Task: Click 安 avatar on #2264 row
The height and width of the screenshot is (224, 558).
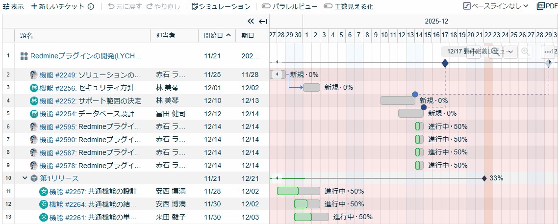Action: pyautogui.click(x=44, y=204)
